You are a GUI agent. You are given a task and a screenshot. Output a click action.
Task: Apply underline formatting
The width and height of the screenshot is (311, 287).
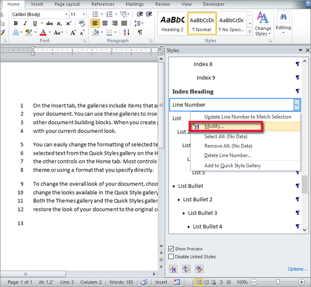tap(35, 23)
